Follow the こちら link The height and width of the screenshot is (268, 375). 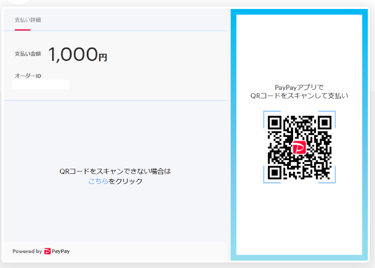tap(98, 181)
